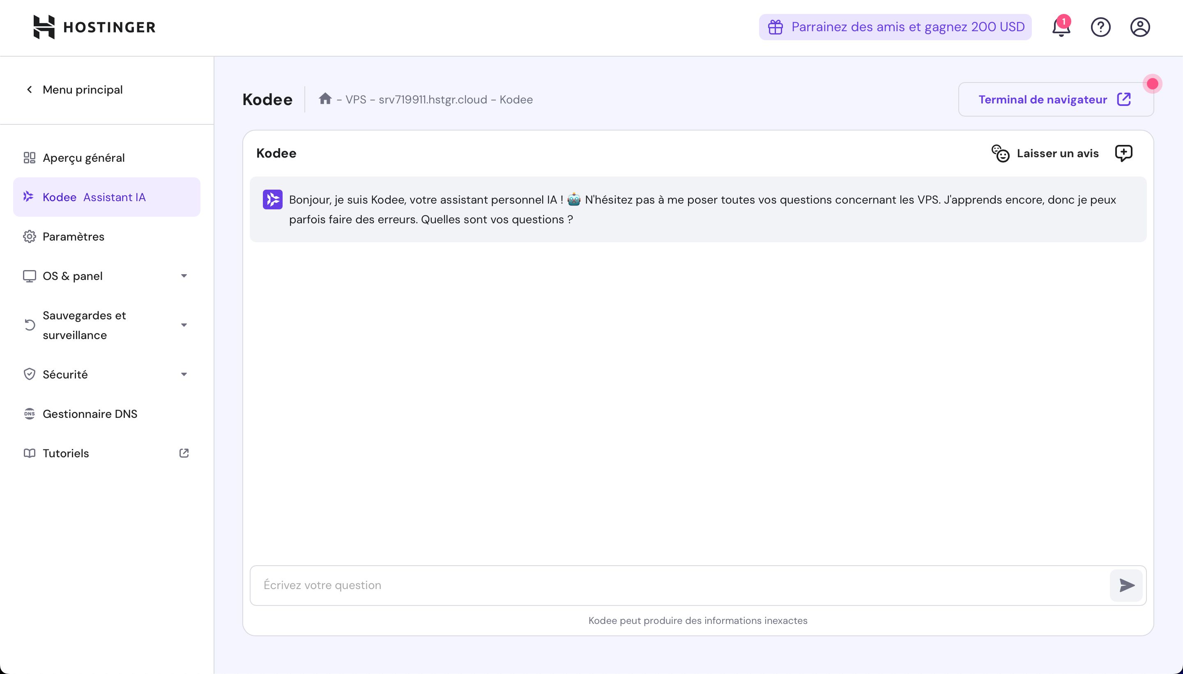Image resolution: width=1183 pixels, height=674 pixels.
Task: Select Kodee Assistant IA menu item
Action: (106, 197)
